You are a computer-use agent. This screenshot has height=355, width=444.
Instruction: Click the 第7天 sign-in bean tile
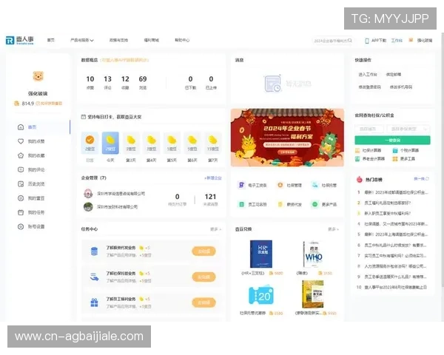(x=213, y=143)
